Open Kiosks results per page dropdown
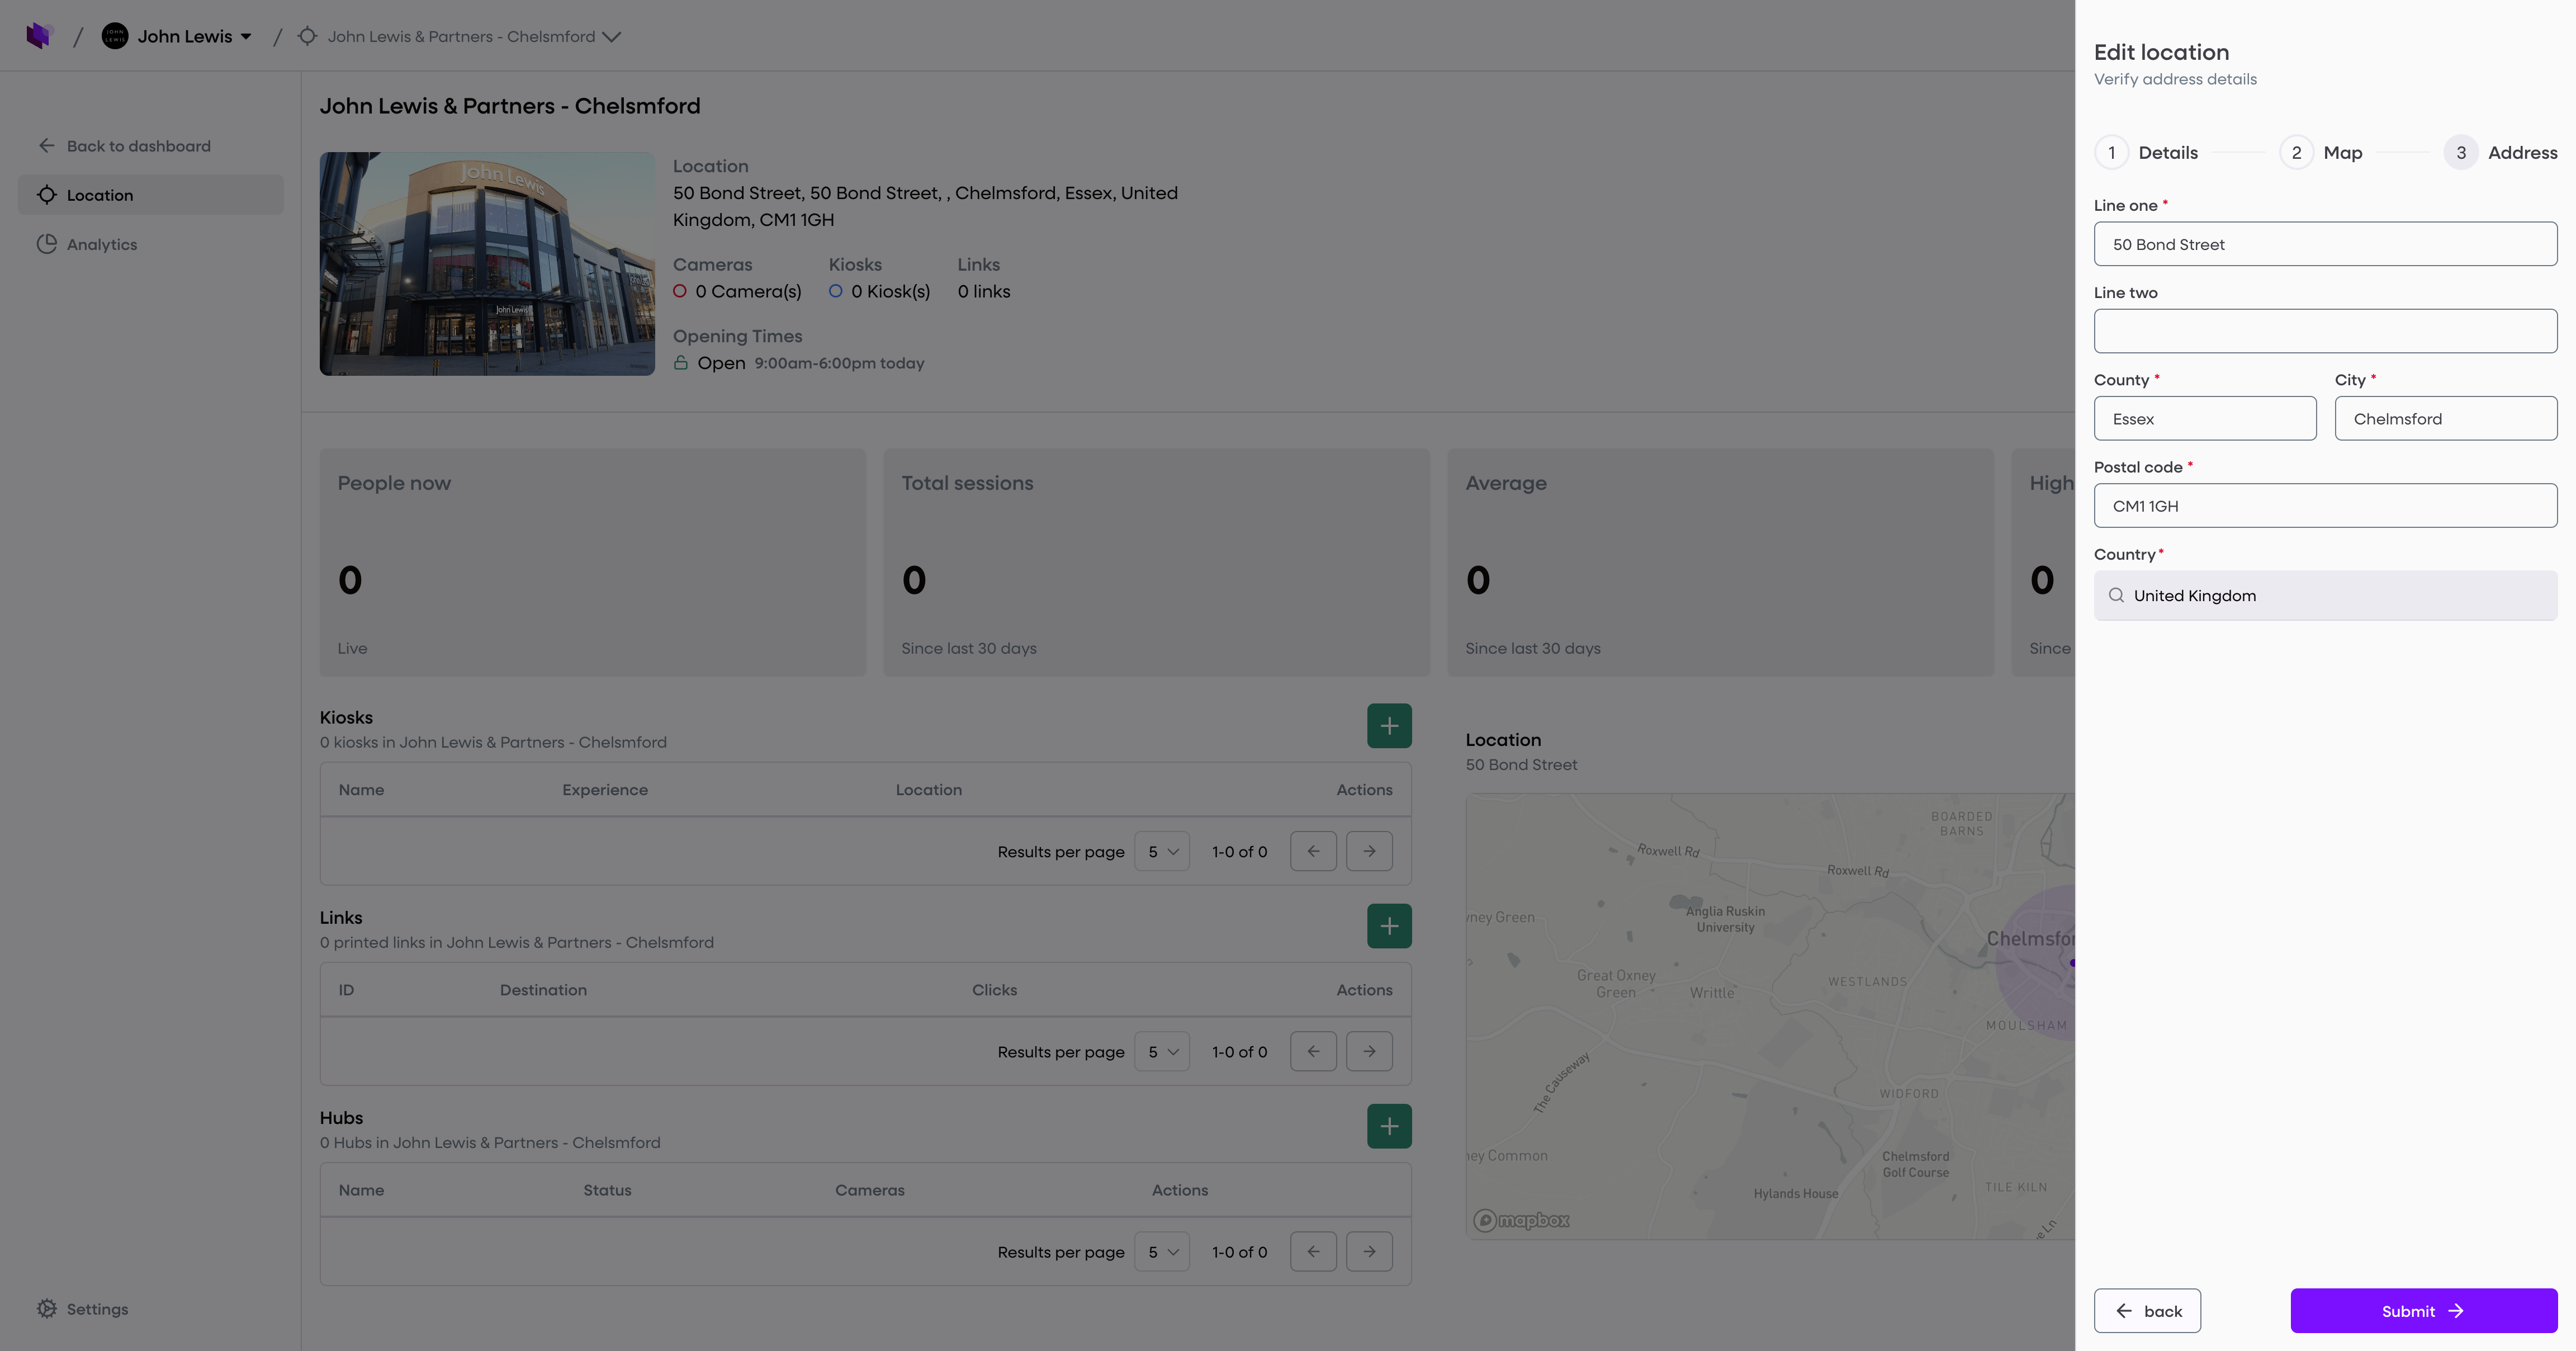2576x1351 pixels. pos(1162,851)
